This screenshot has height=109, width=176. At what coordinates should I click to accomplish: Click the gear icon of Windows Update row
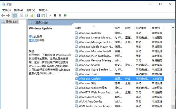[77, 79]
